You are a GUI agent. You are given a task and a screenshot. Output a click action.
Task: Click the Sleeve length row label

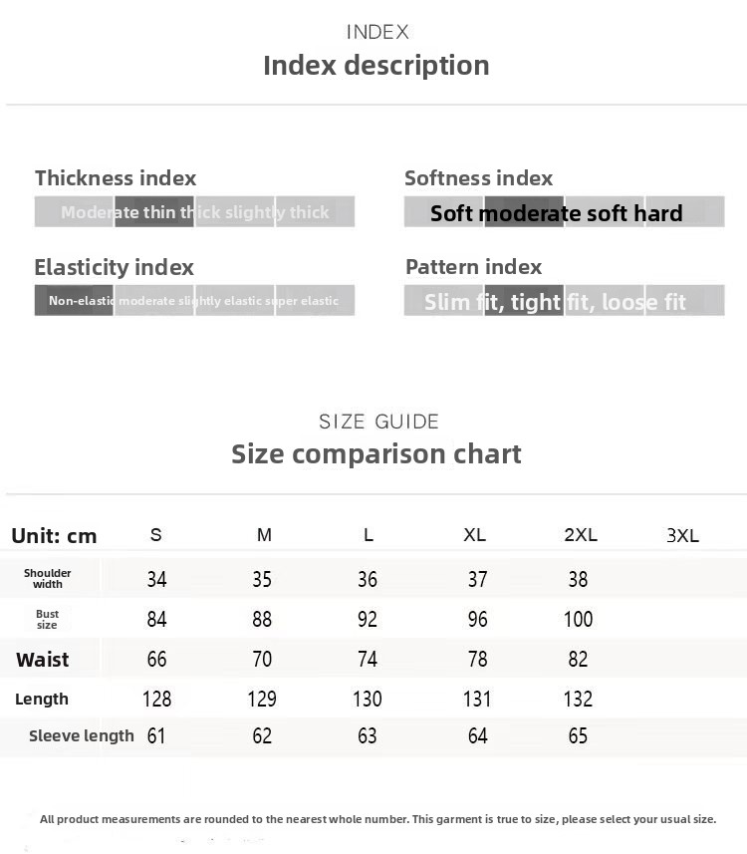tap(82, 736)
